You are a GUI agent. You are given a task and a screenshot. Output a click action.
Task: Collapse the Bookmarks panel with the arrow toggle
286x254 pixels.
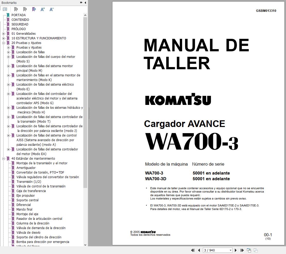(85, 3)
